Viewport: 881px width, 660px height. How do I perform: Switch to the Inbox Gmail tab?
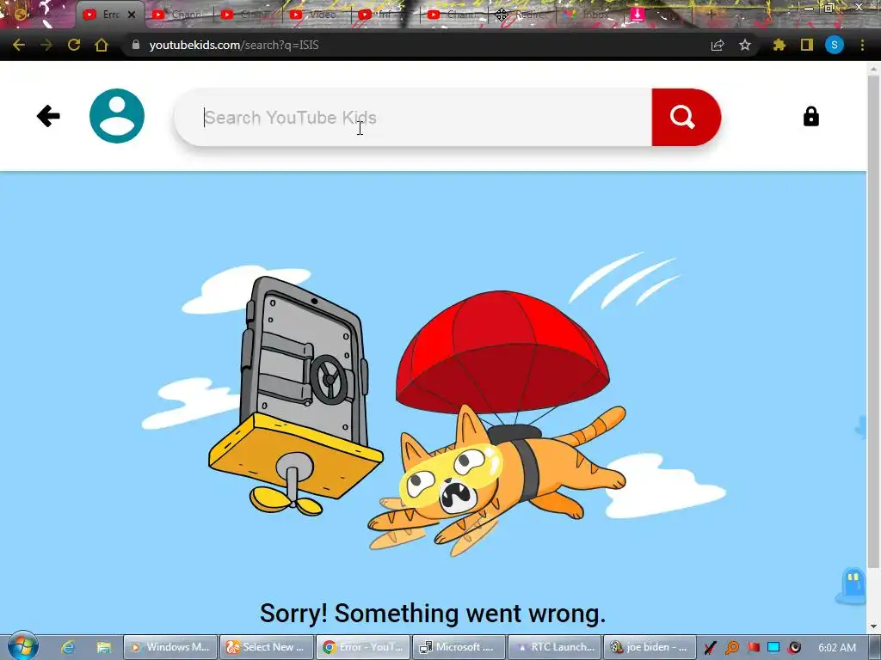coord(590,15)
